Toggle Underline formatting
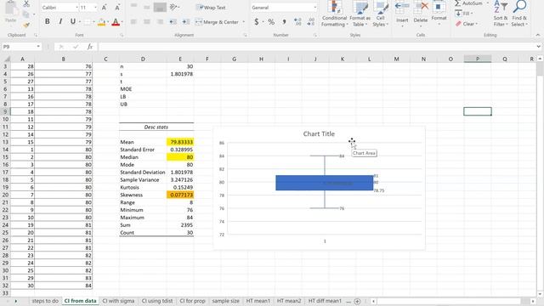The height and width of the screenshot is (306, 544). coord(73,21)
